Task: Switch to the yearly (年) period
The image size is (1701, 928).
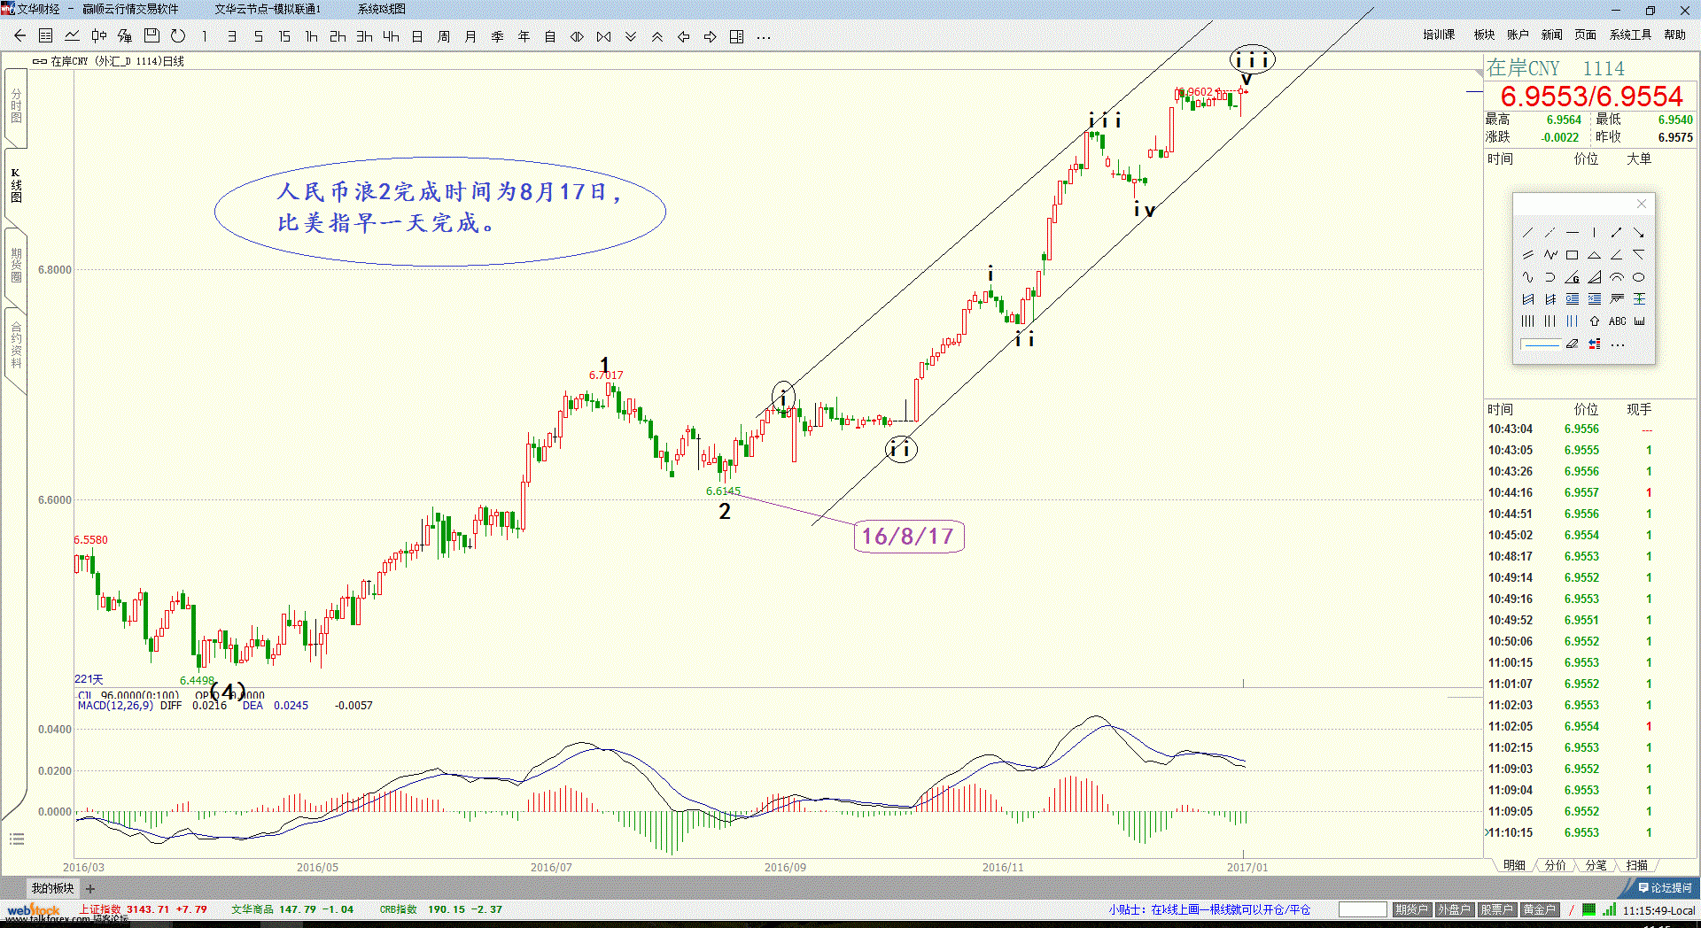Action: point(524,36)
